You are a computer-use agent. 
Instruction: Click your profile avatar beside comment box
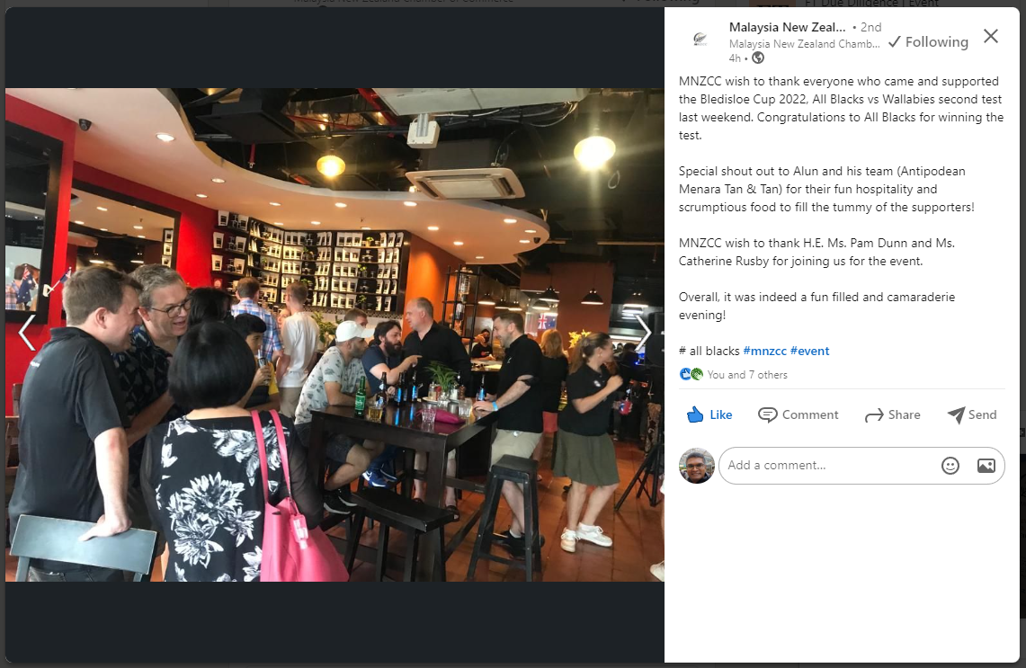point(696,465)
